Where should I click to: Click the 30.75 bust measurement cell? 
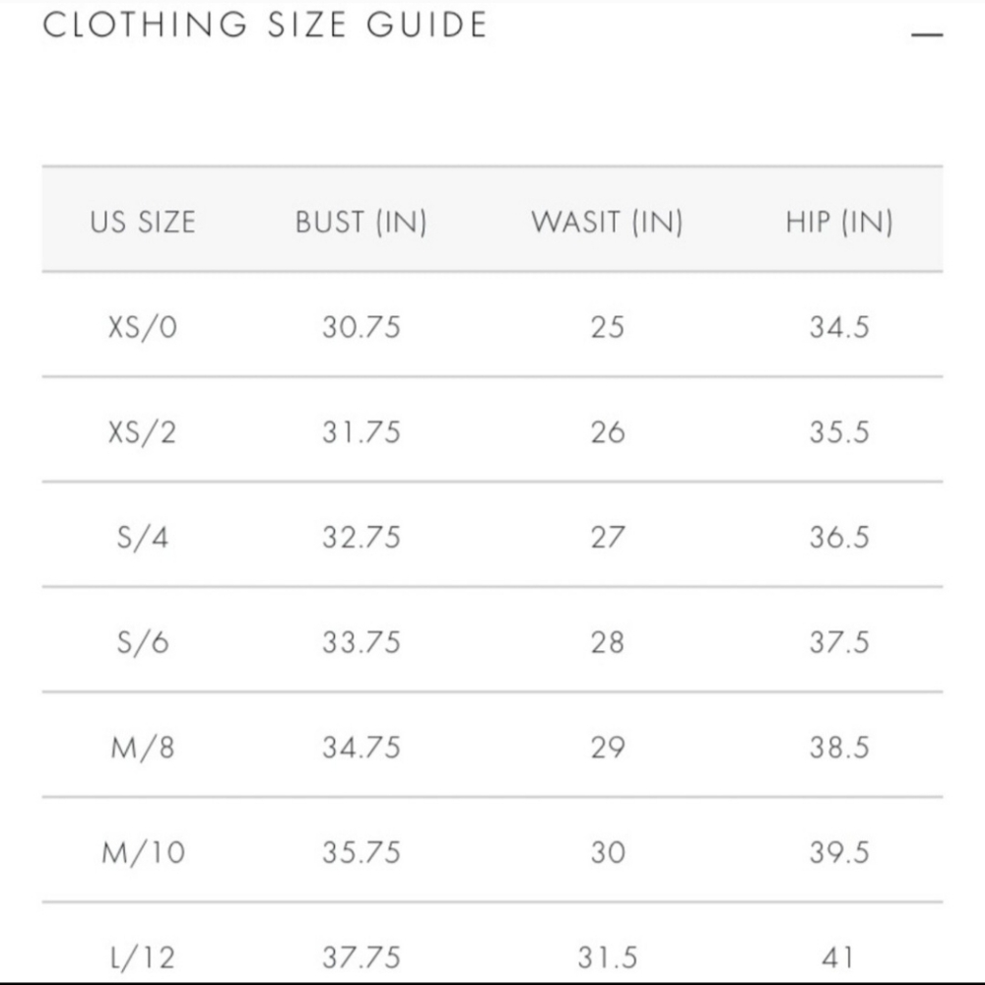point(361,327)
